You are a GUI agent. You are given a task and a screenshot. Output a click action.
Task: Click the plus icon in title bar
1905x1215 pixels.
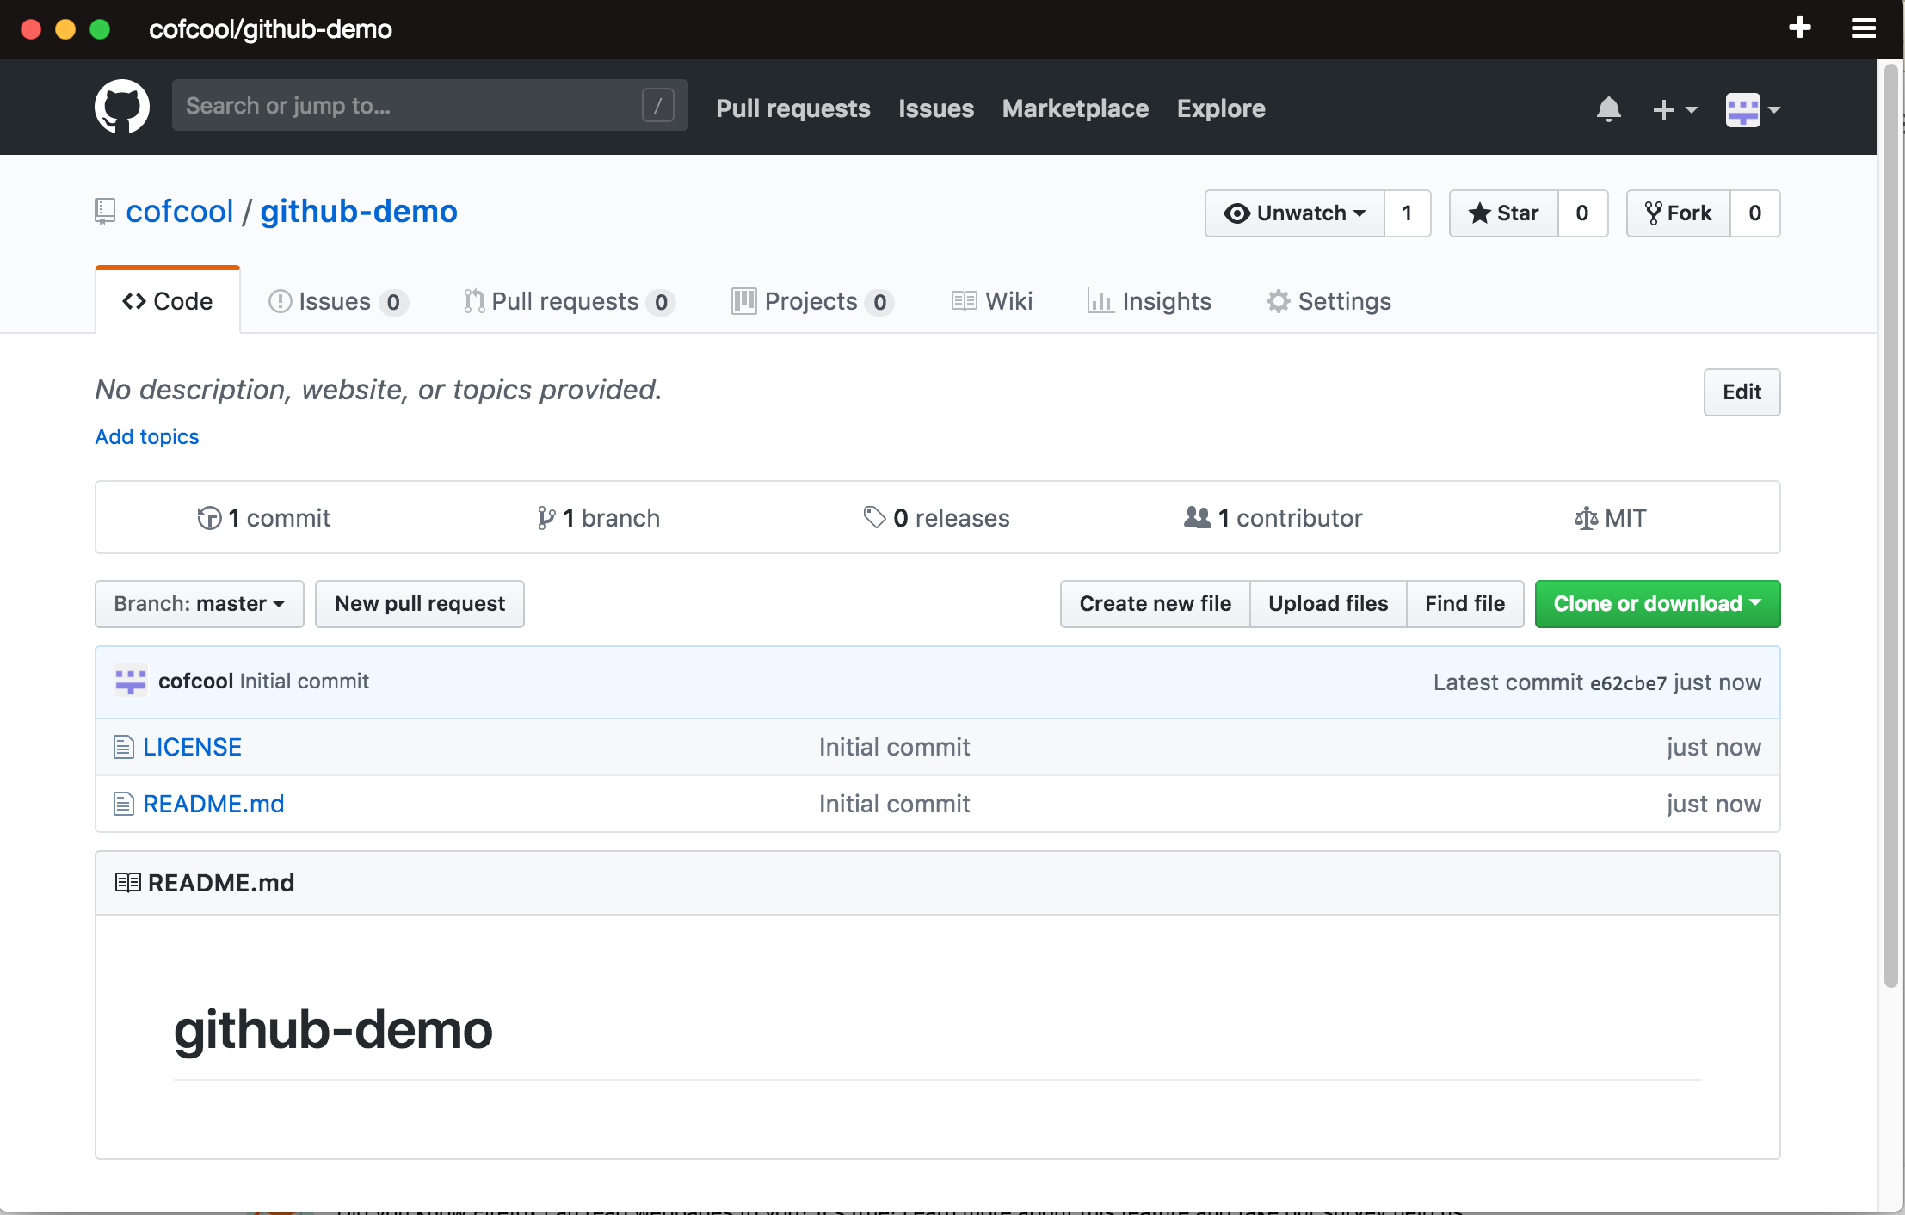pos(1799,28)
